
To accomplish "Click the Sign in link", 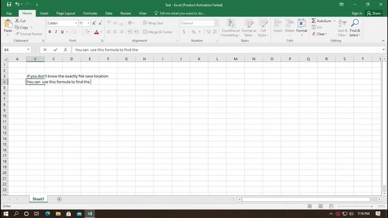I will point(356,13).
